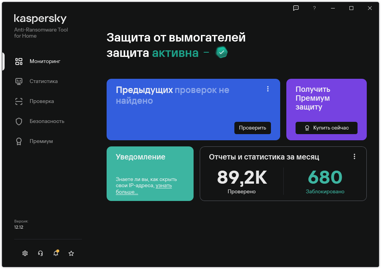Open the Мониторинг section
The image size is (381, 269).
point(45,61)
